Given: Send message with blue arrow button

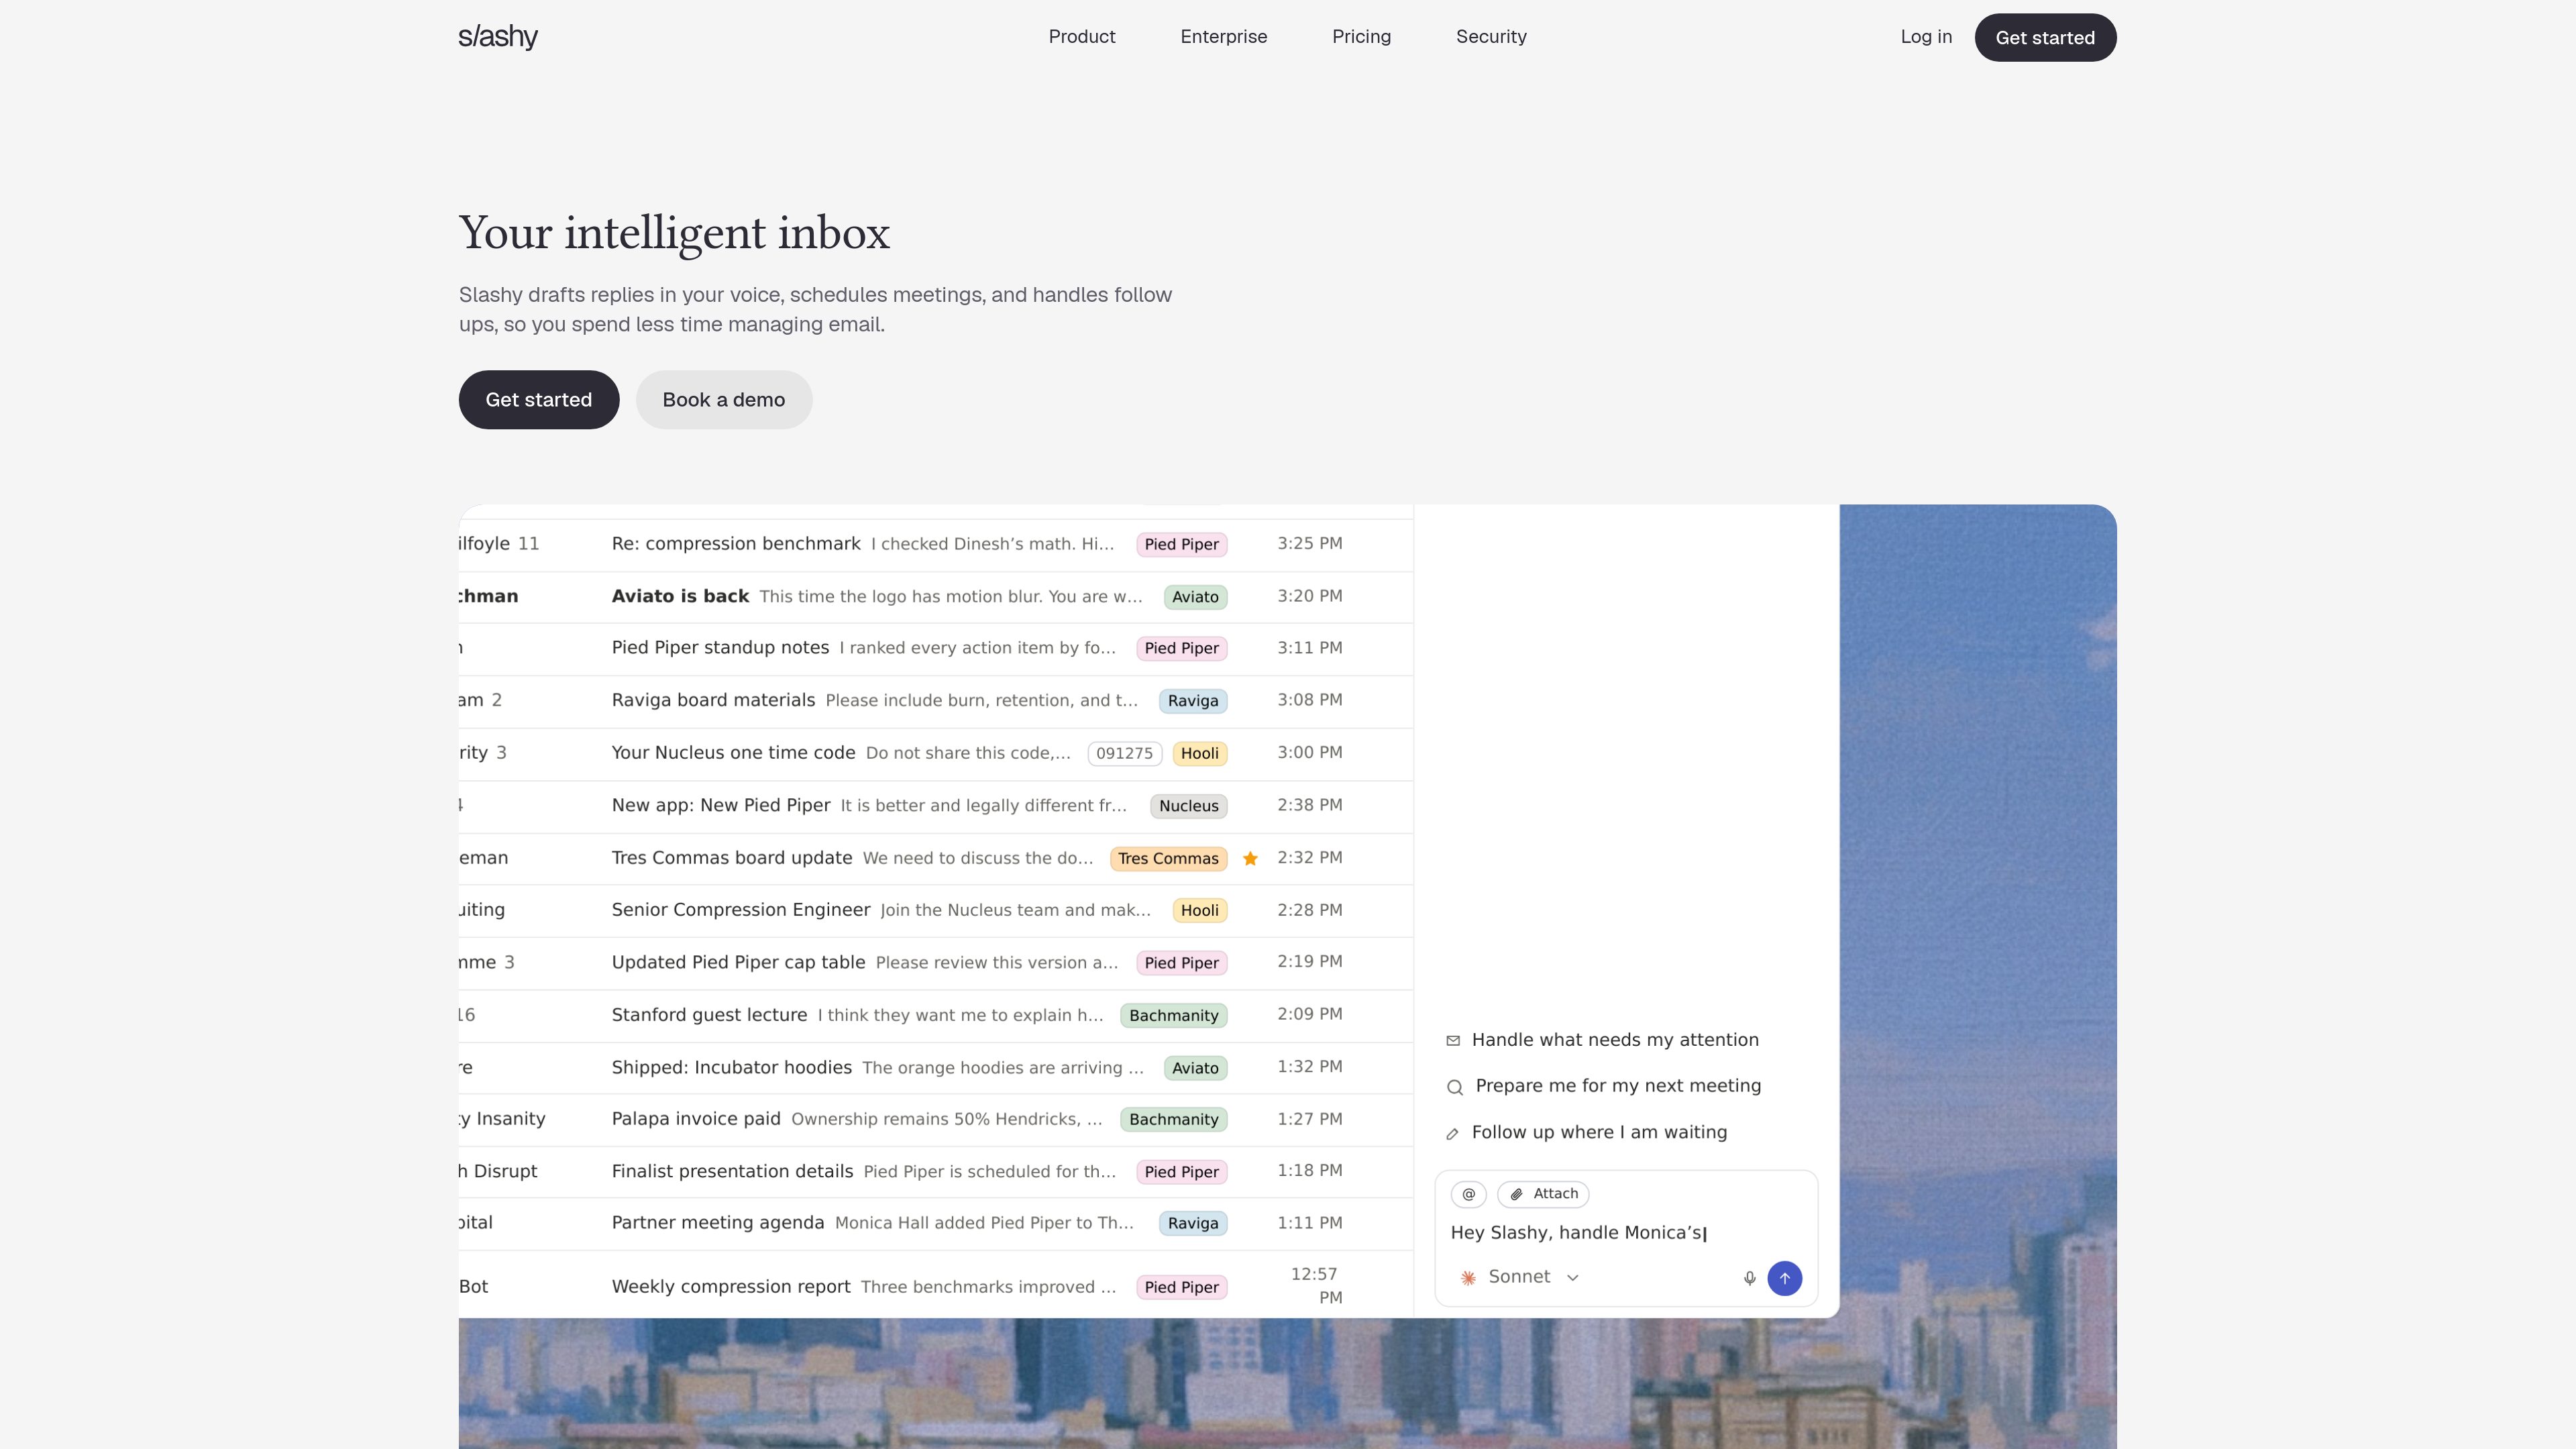Looking at the screenshot, I should tap(1784, 1278).
